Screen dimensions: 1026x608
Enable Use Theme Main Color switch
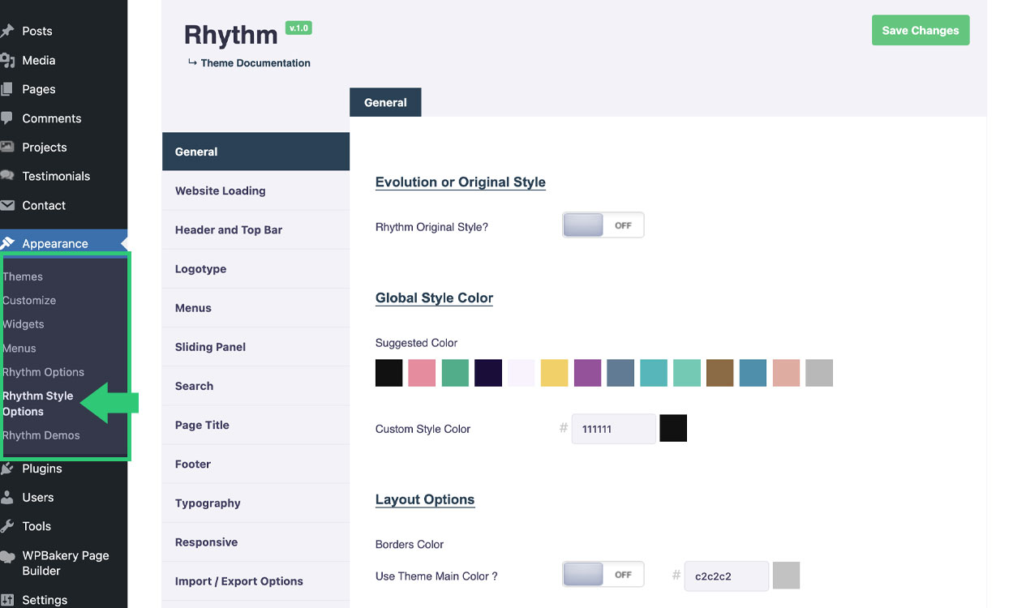click(x=603, y=575)
